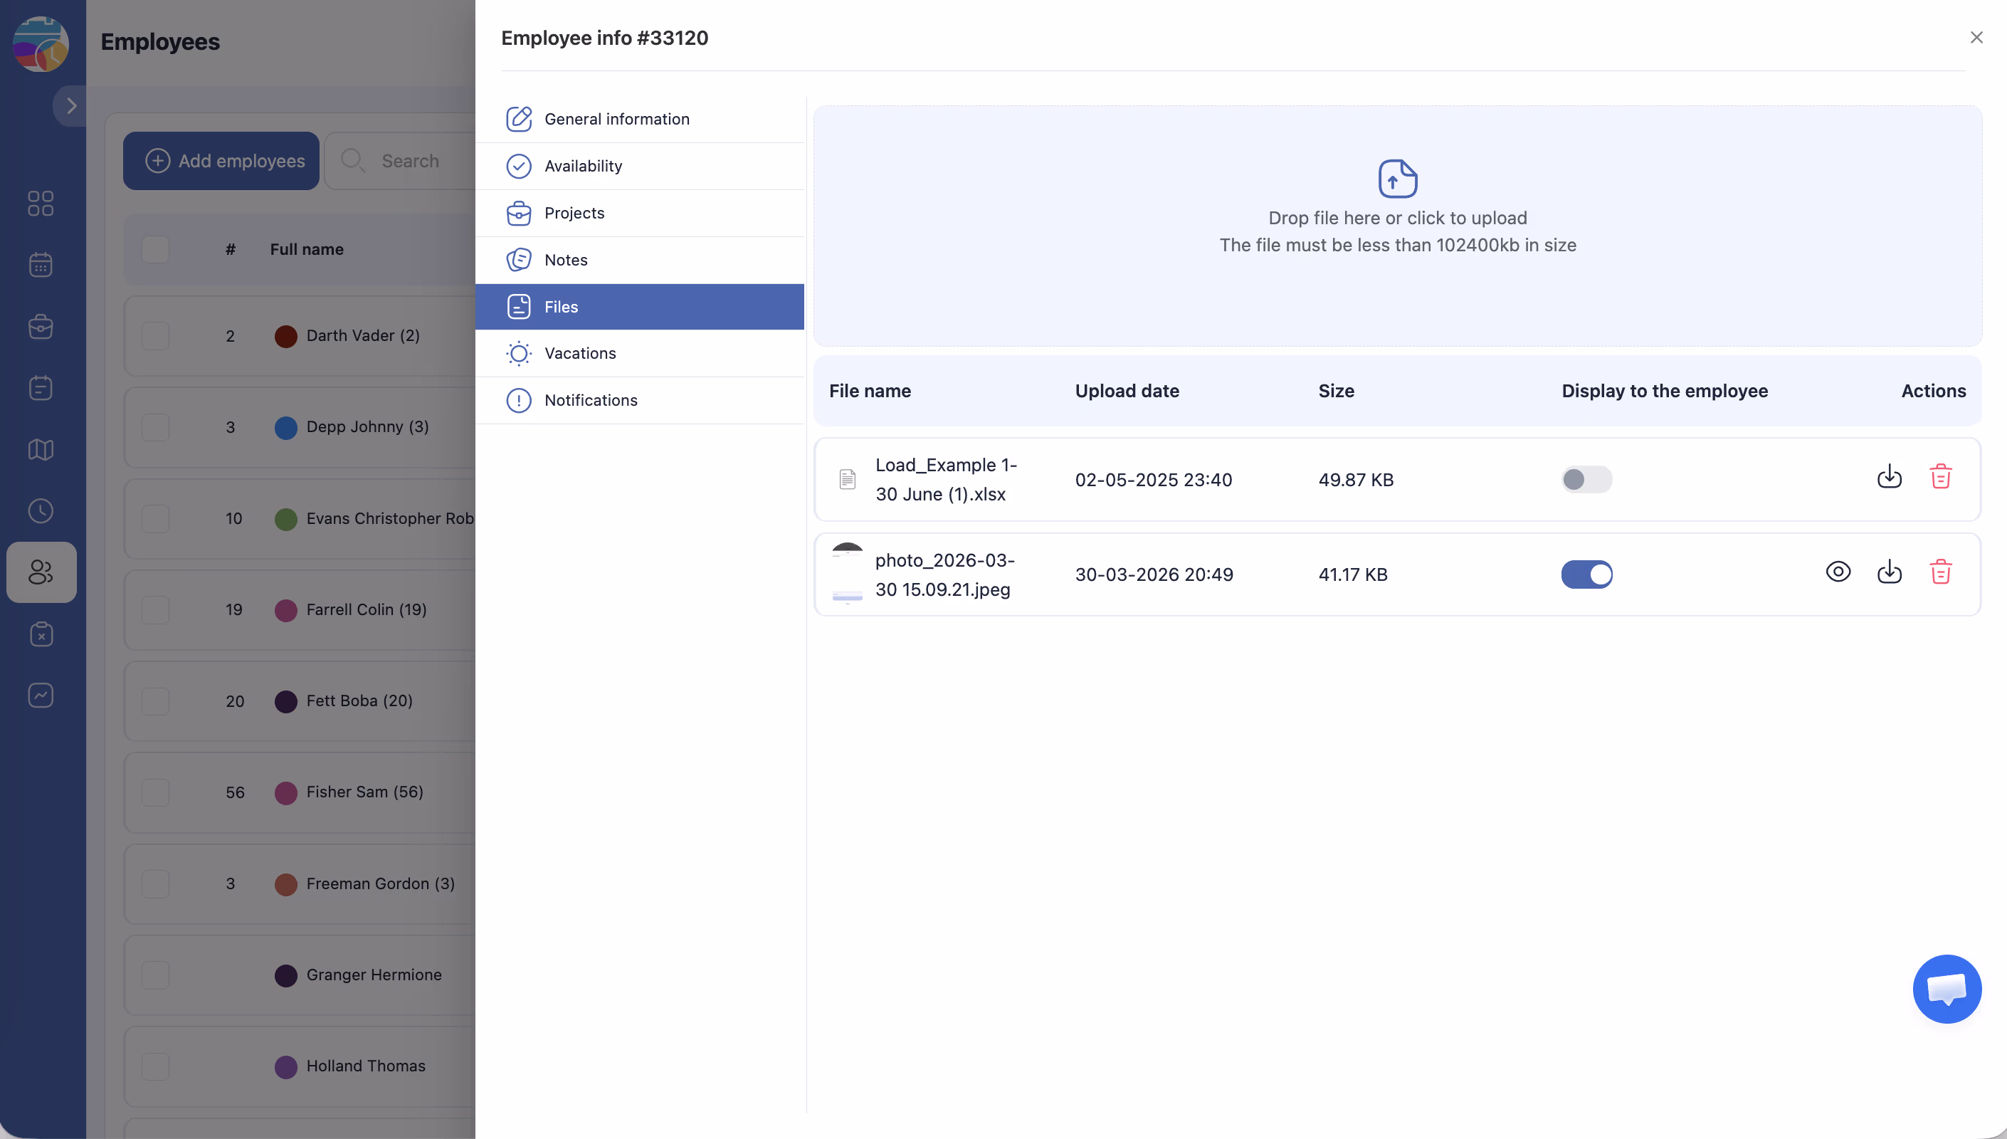Switch to the Availability tab
Image resolution: width=2007 pixels, height=1139 pixels.
[582, 166]
